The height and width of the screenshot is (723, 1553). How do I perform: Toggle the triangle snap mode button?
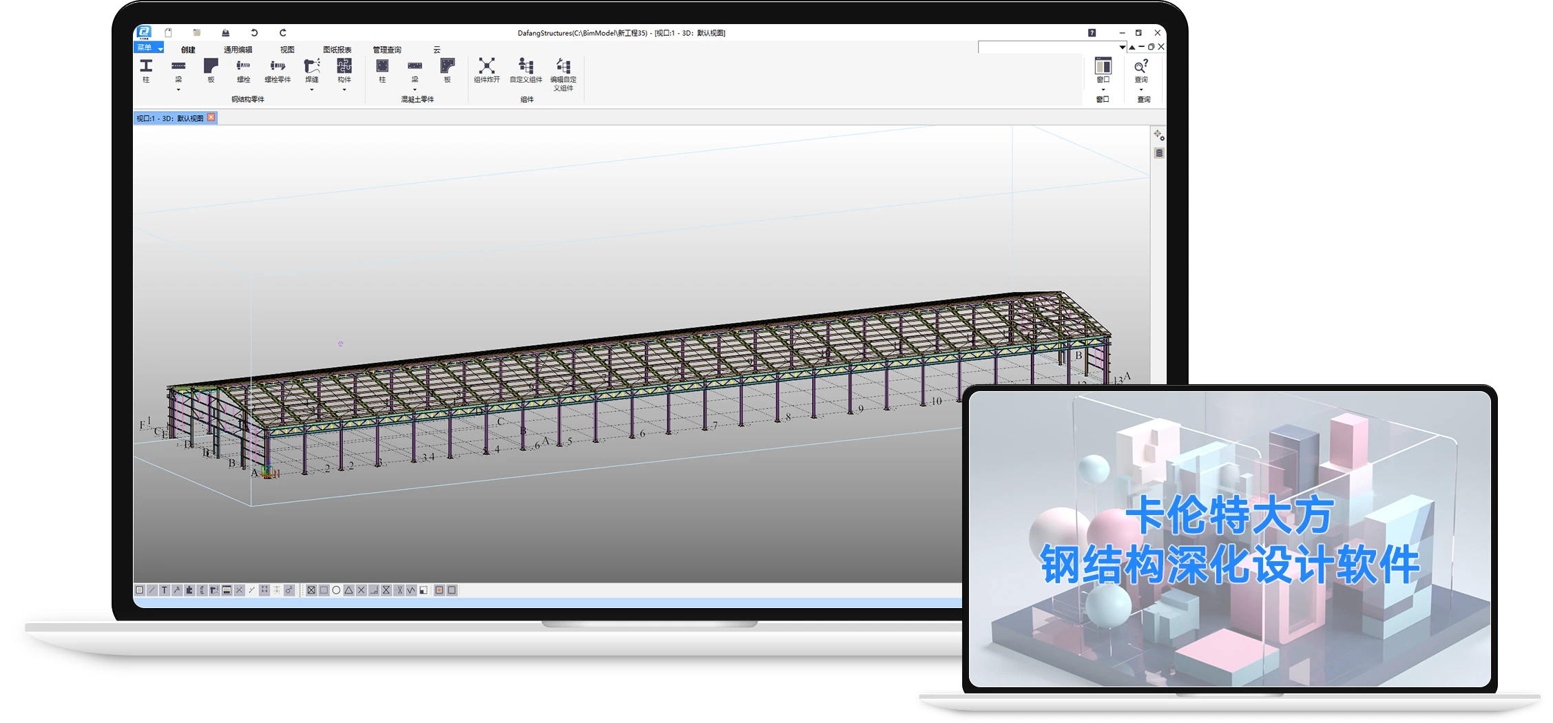(x=348, y=590)
